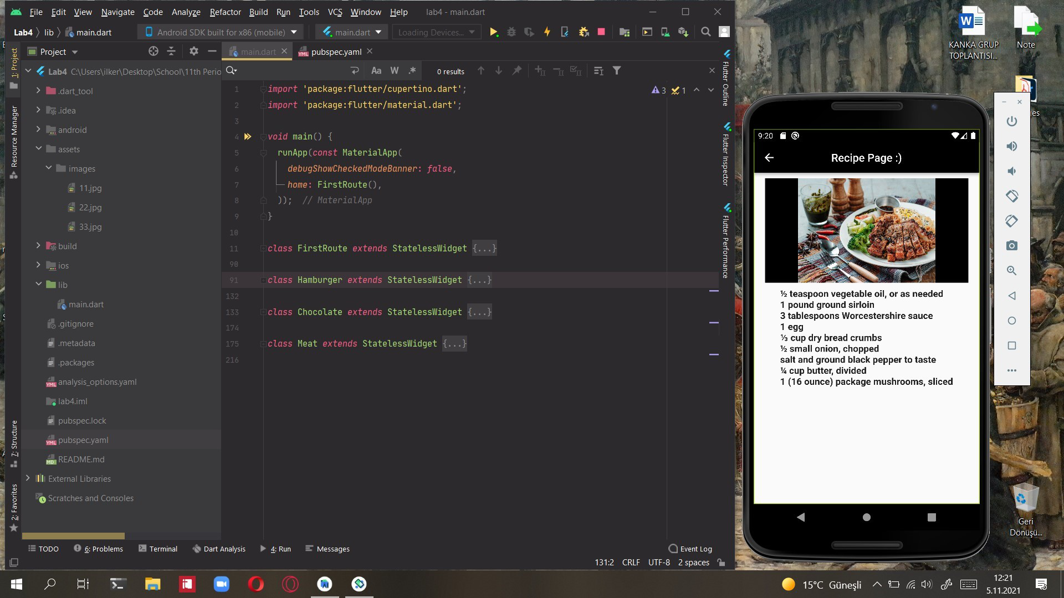Click the green Run button in toolbar
Viewport: 1064px width, 598px height.
(493, 32)
